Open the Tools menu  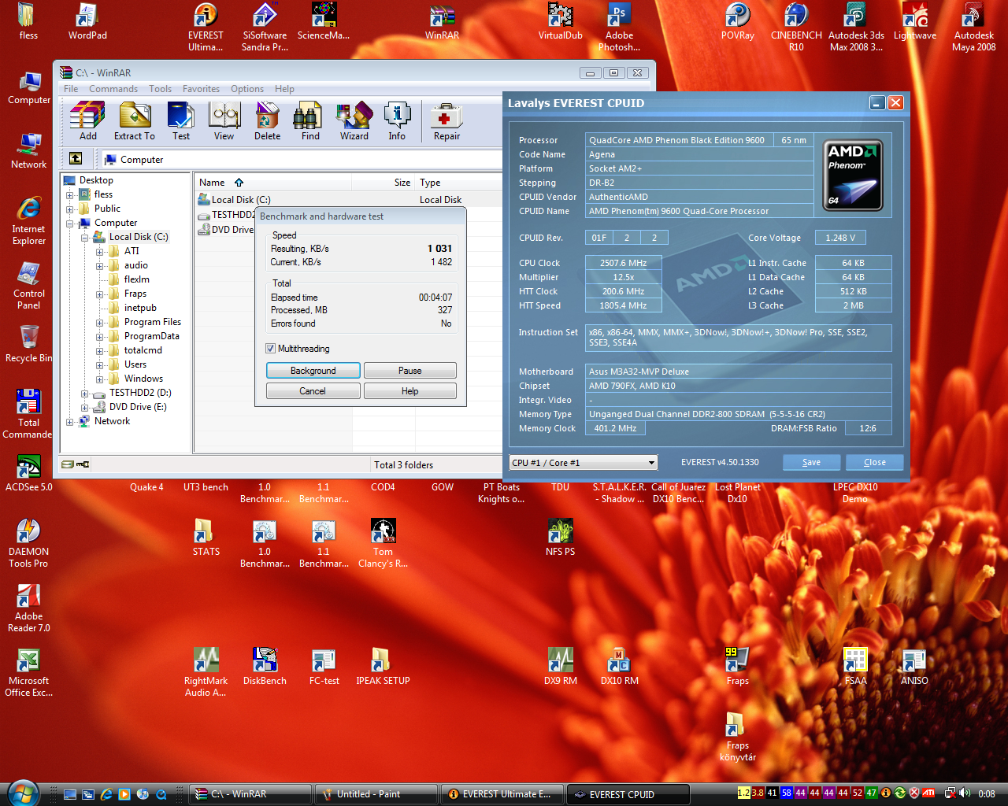point(160,89)
